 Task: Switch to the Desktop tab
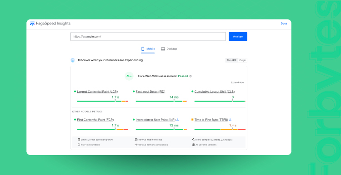(x=169, y=49)
